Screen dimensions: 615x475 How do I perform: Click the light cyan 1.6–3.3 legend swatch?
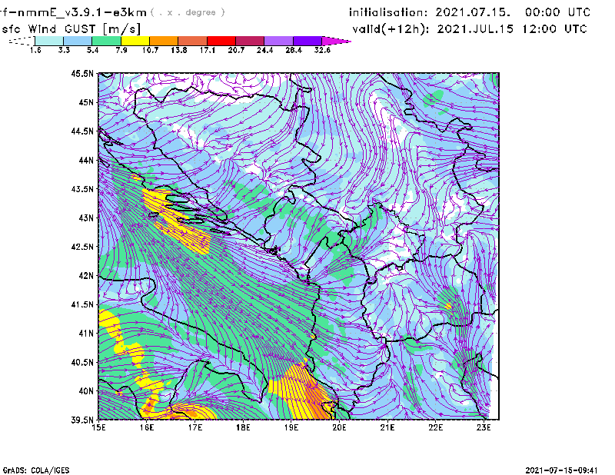[49, 41]
